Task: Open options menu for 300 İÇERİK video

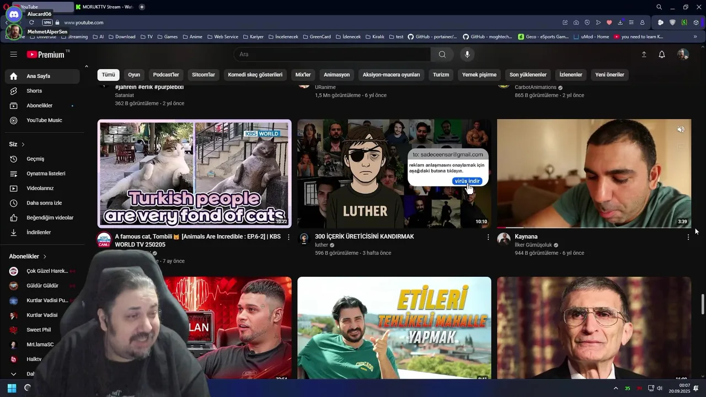Action: (488, 237)
